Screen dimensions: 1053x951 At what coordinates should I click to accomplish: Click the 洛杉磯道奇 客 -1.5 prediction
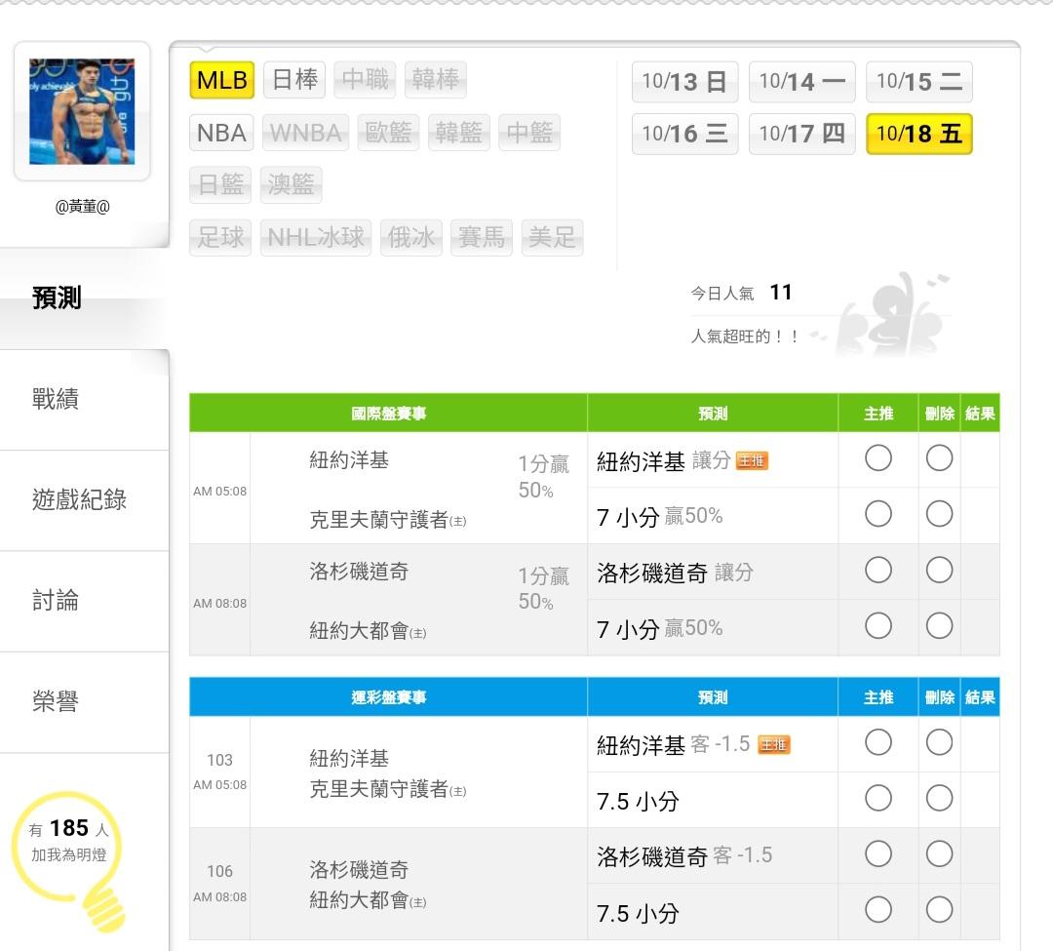[x=684, y=855]
